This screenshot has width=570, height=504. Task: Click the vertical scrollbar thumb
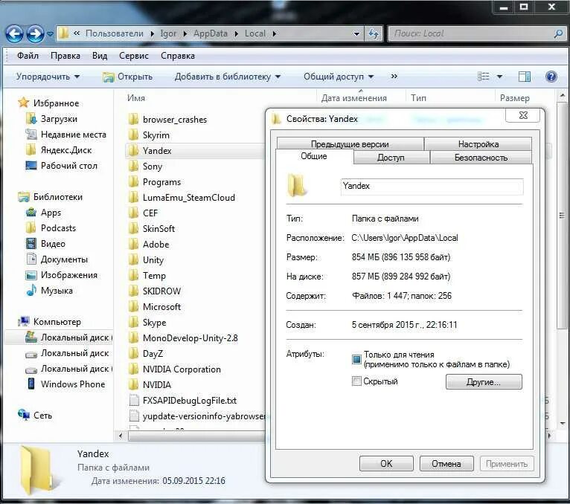pos(562,216)
